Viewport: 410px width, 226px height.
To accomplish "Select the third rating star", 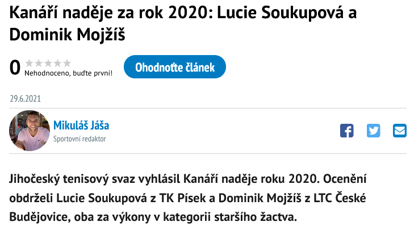I will (x=48, y=63).
